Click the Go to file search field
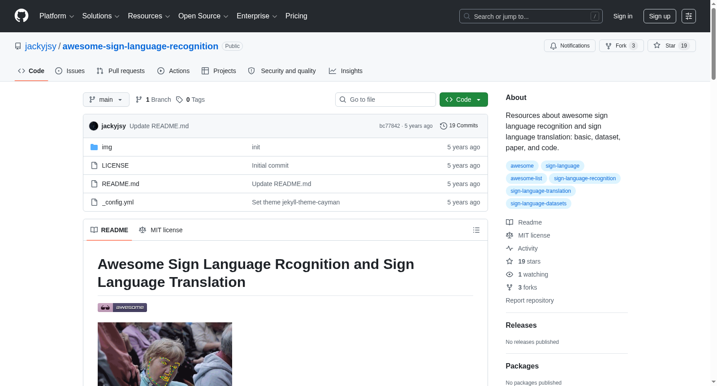Viewport: 717px width, 386px height. pos(385,100)
